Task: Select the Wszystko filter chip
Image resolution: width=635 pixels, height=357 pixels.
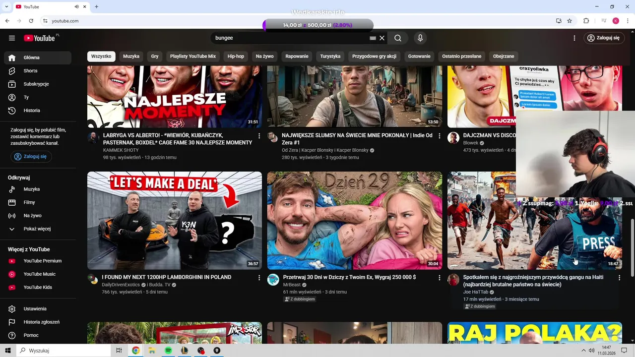Action: (x=101, y=57)
